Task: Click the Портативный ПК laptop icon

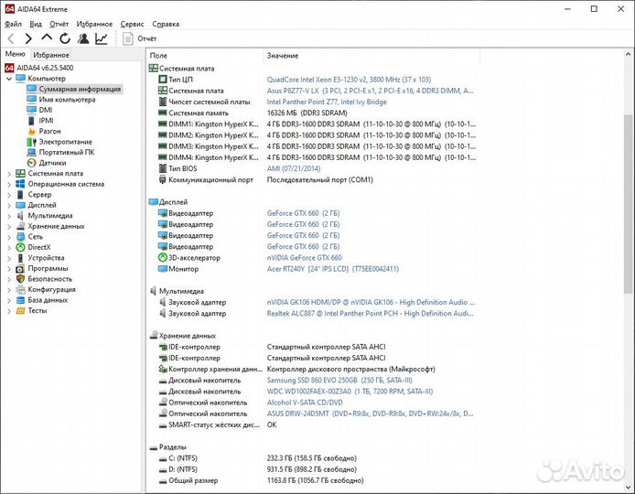Action: coord(32,152)
